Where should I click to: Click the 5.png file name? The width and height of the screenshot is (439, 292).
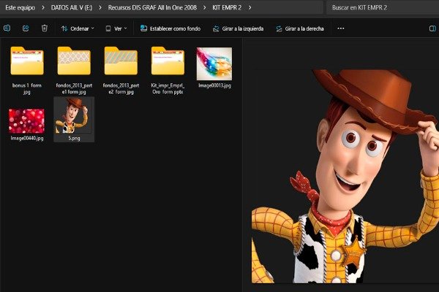point(74,138)
